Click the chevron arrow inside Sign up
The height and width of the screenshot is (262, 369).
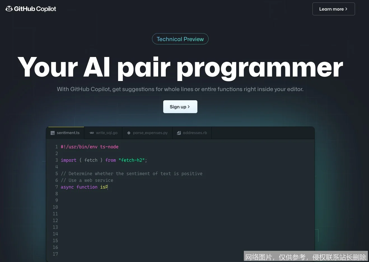[188, 106]
